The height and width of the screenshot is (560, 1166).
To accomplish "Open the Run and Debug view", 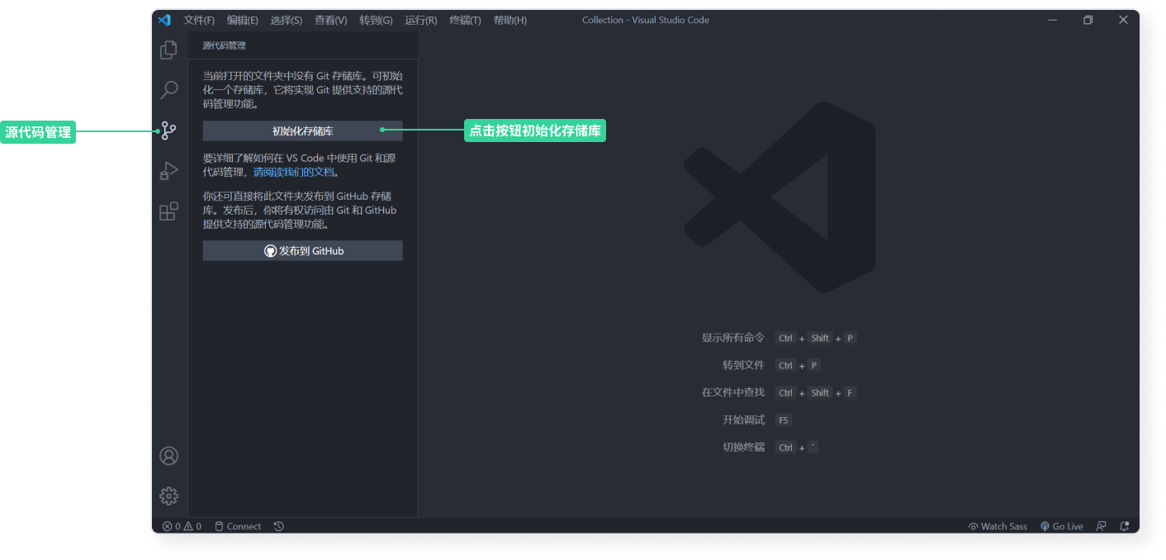I will click(168, 171).
